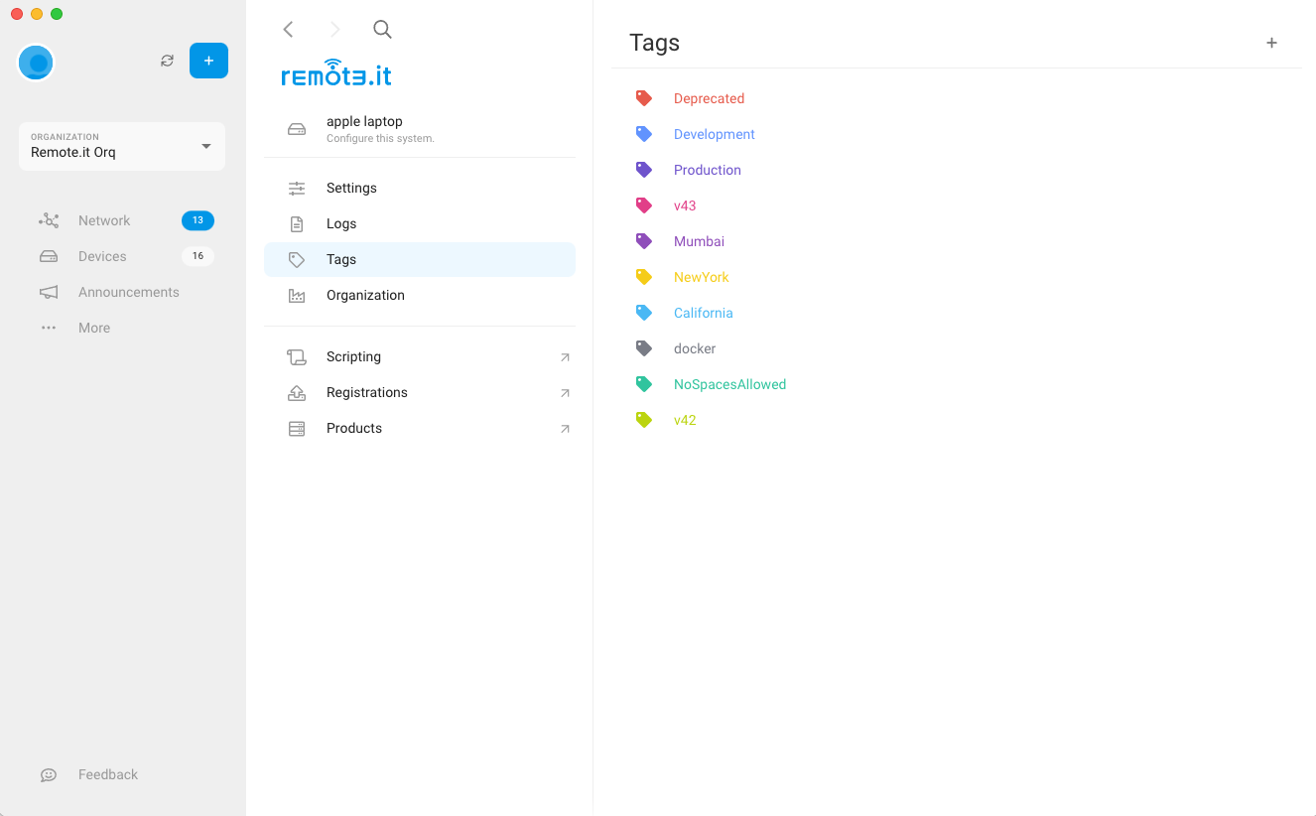Click the Network nodes icon

point(49,220)
